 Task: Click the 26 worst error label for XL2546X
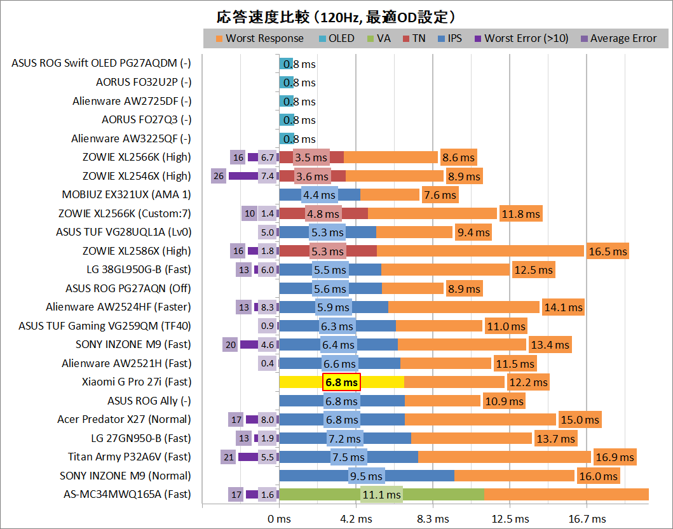219,176
